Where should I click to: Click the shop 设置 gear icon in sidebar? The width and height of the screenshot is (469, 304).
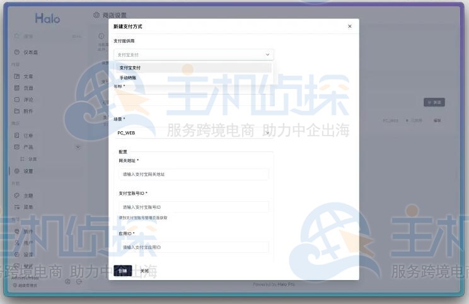click(x=17, y=171)
